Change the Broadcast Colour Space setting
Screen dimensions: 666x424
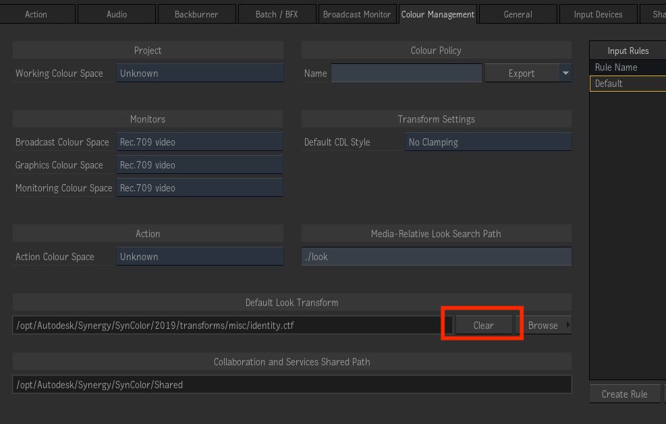pyautogui.click(x=200, y=141)
